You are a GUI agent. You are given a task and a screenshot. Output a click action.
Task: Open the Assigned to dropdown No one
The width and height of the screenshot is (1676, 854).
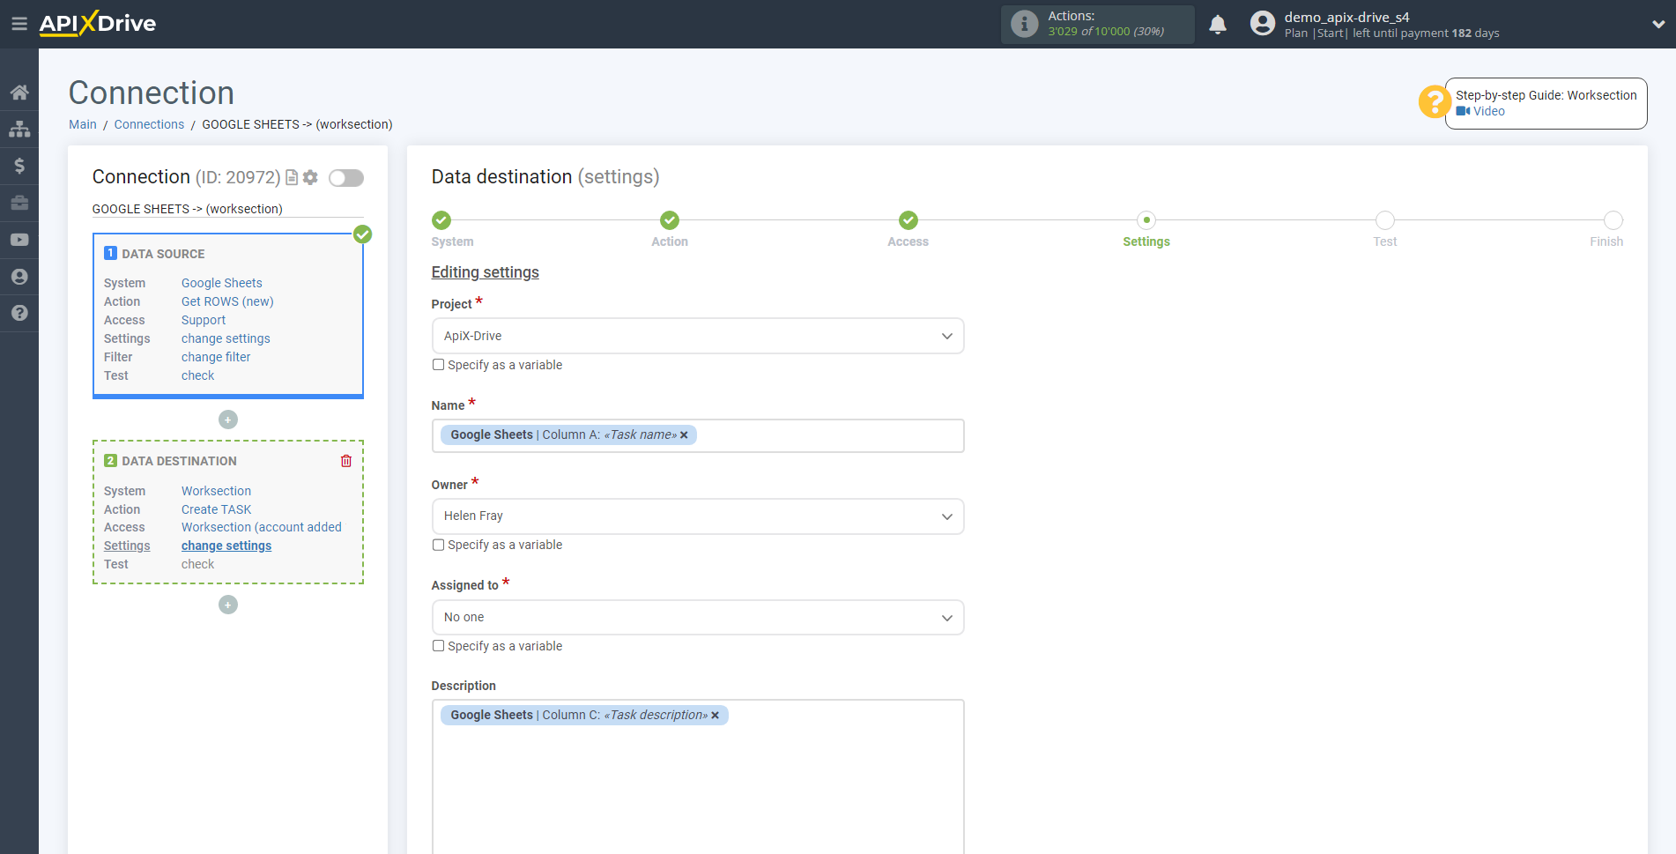click(698, 618)
